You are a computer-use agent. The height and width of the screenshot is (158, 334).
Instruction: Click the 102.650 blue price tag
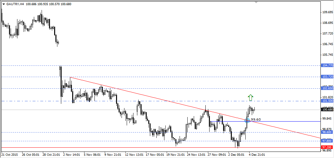coord(327,88)
